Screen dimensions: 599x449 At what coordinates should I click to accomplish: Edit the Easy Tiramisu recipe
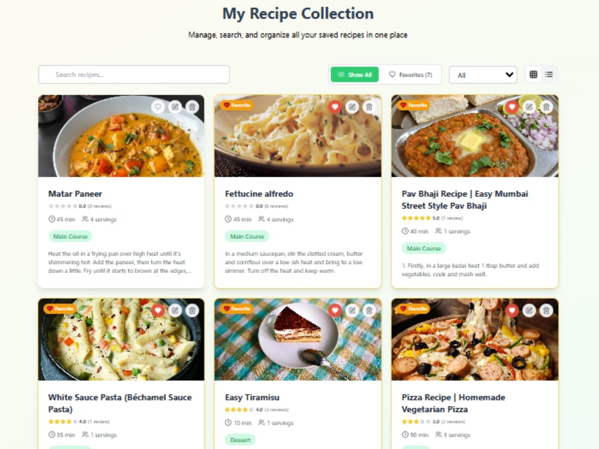tap(352, 310)
